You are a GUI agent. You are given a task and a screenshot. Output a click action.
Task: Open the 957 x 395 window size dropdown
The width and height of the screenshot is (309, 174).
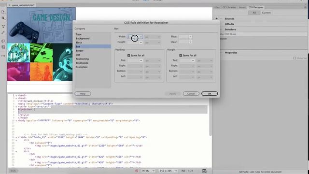168,171
